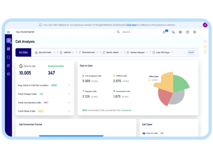Remove the RAJASTHAN filter
Screen dimensions: 213x160
pos(54,52)
